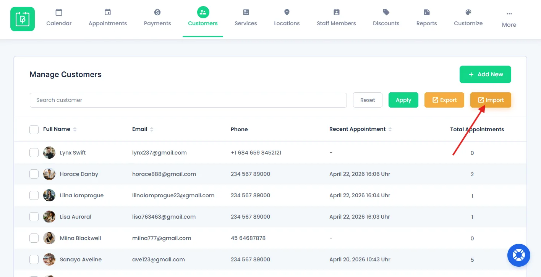This screenshot has height=277, width=541.
Task: Click the Discounts tag icon
Action: (386, 12)
